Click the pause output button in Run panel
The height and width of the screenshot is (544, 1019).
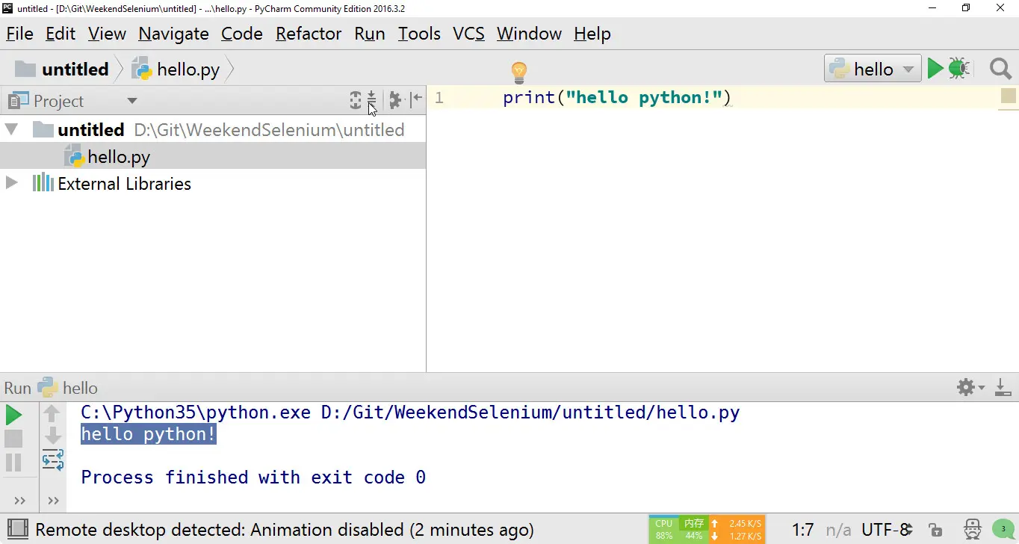13,463
